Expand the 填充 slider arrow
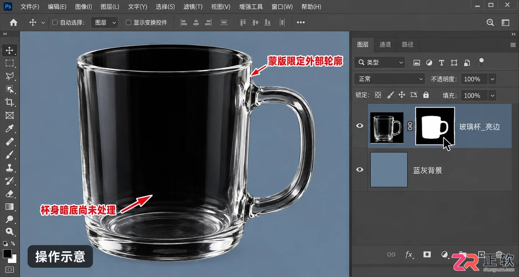This screenshot has height=277, width=519. 492,96
